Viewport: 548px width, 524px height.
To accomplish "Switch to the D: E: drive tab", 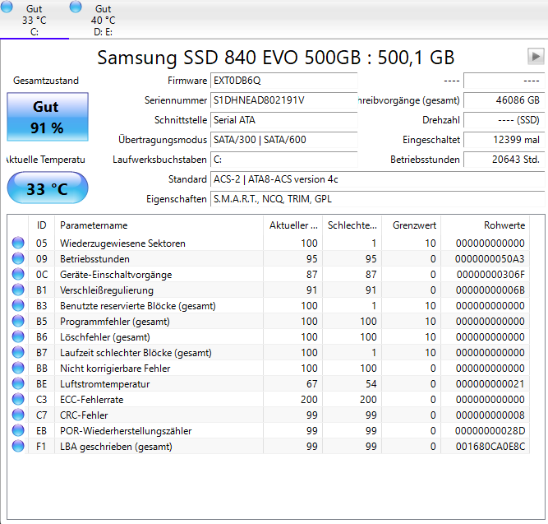I will tap(103, 19).
